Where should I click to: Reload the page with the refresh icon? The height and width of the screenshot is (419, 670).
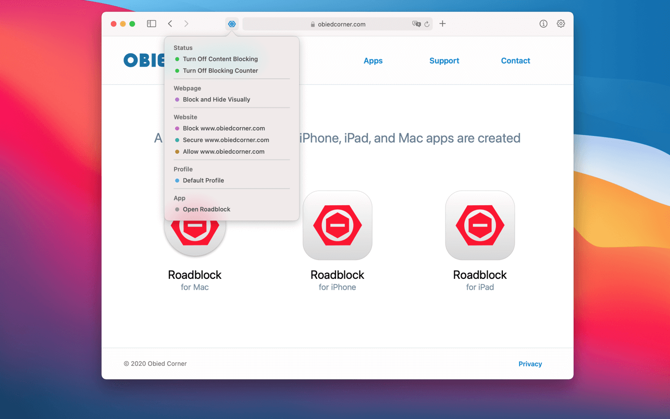427,24
